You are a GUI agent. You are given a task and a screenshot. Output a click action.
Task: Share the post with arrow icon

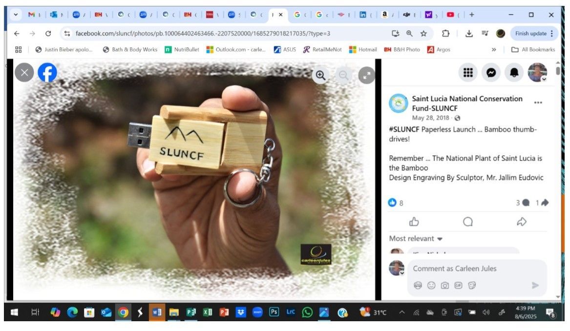pos(522,222)
